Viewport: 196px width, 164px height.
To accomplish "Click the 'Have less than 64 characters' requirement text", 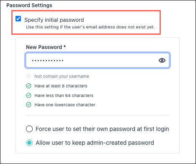I will coord(64,95).
